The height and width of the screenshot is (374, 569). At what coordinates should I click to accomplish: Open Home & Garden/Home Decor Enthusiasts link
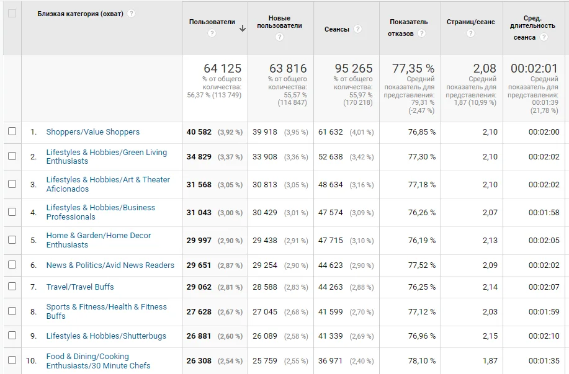coord(99,240)
